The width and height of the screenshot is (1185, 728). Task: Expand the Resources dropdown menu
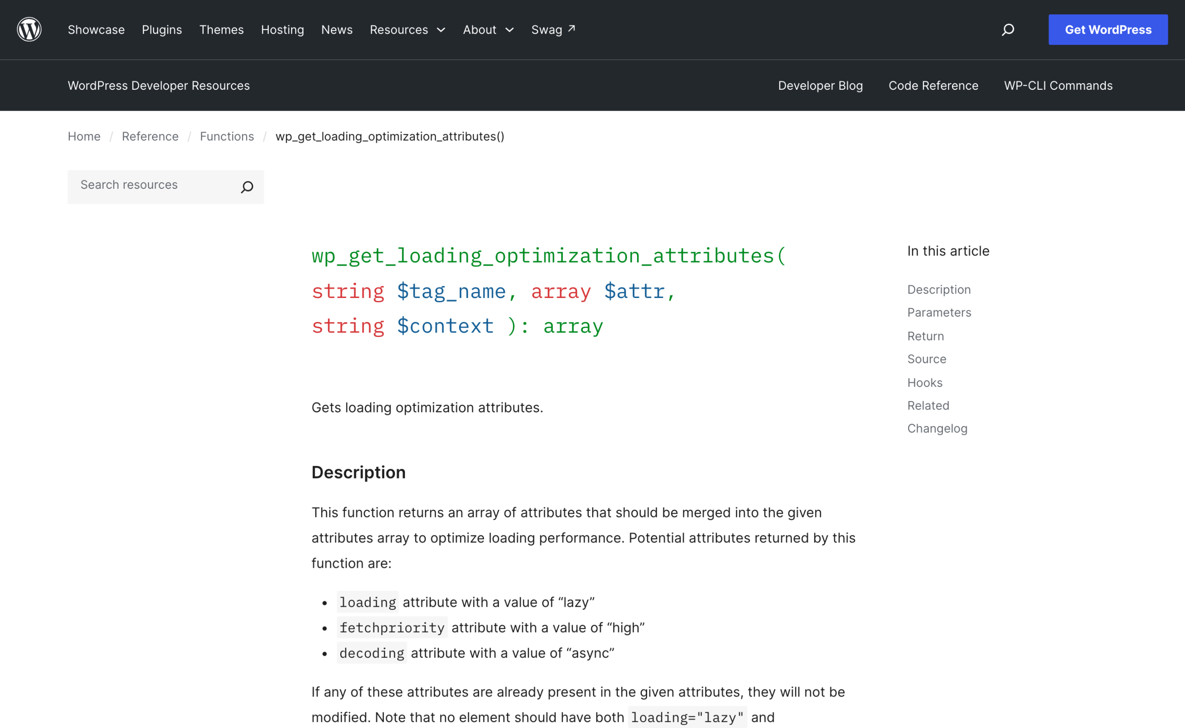407,30
